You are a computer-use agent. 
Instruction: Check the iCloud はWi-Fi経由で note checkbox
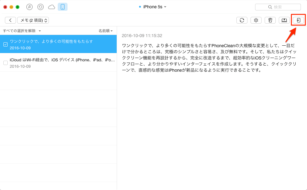pyautogui.click(x=6, y=63)
